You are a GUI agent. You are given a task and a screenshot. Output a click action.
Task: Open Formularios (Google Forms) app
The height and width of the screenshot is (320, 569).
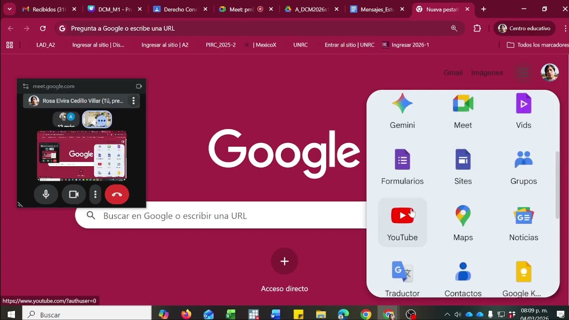[x=402, y=167]
